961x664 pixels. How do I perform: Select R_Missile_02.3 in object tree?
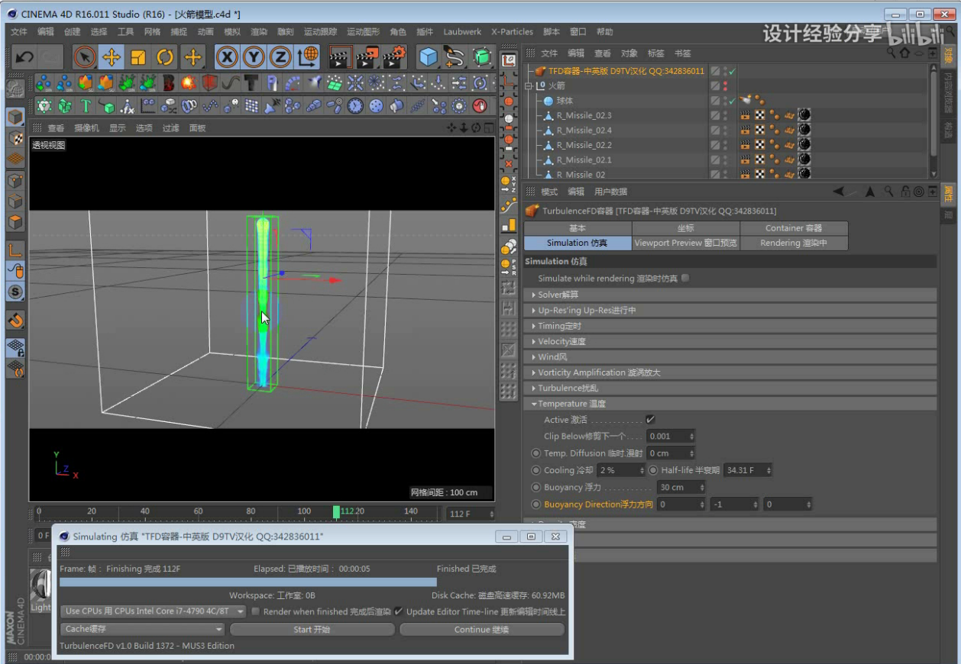click(x=584, y=116)
